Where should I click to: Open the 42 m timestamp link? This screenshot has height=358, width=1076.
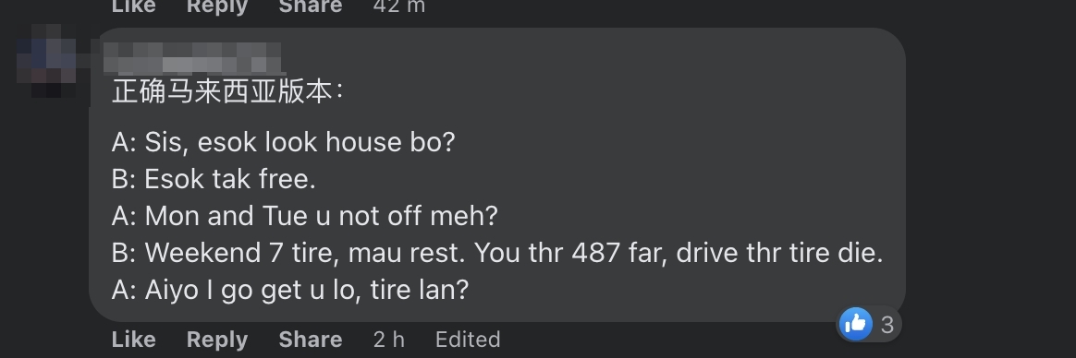tap(398, 6)
